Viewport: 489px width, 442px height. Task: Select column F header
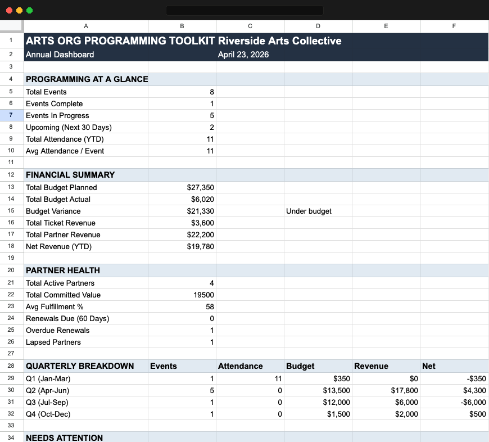454,26
